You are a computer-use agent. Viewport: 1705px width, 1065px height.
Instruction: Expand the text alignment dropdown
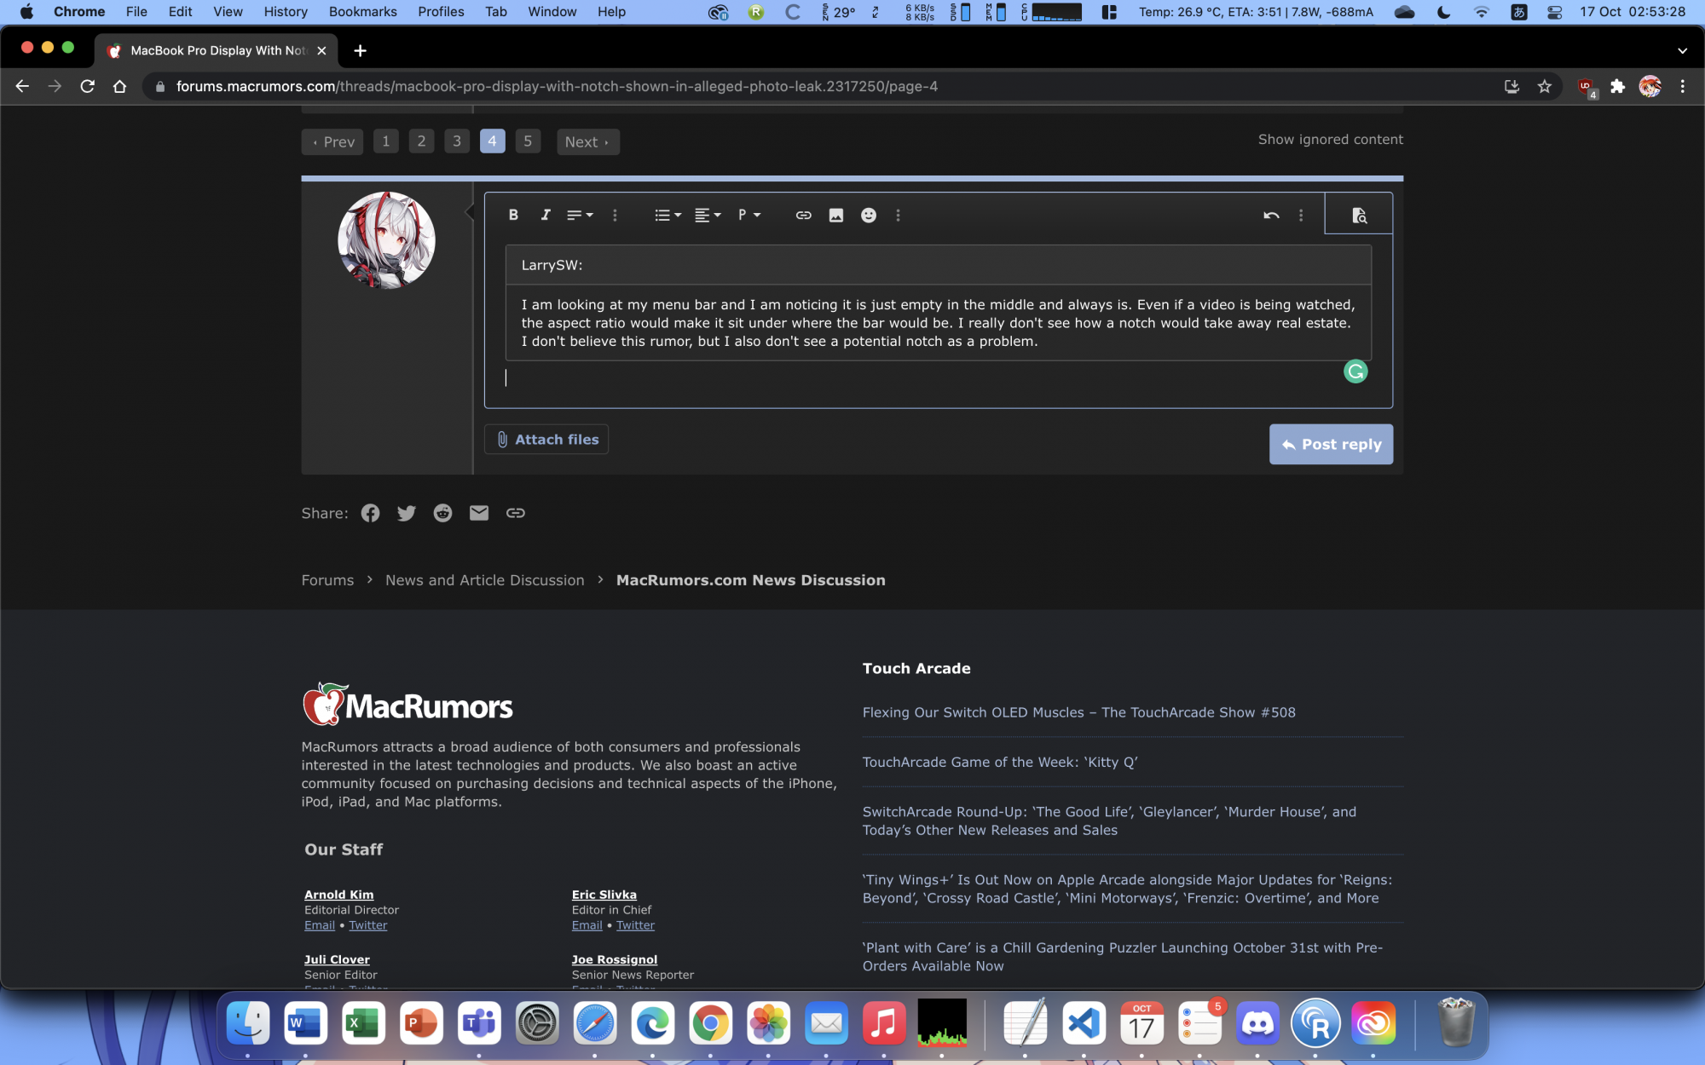[708, 216]
